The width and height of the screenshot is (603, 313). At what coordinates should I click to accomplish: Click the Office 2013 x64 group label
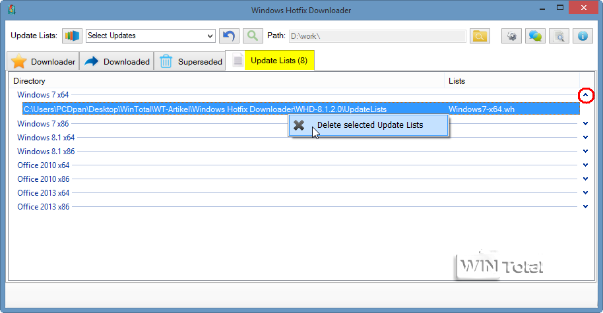coord(44,193)
